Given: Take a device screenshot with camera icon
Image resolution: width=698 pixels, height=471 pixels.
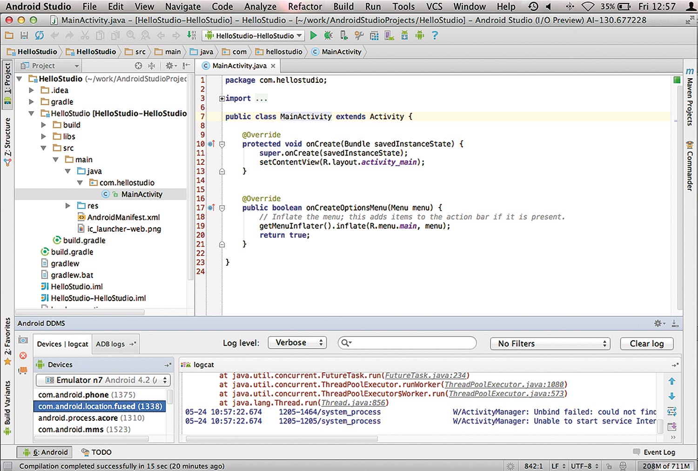Looking at the screenshot, I should click(x=23, y=341).
